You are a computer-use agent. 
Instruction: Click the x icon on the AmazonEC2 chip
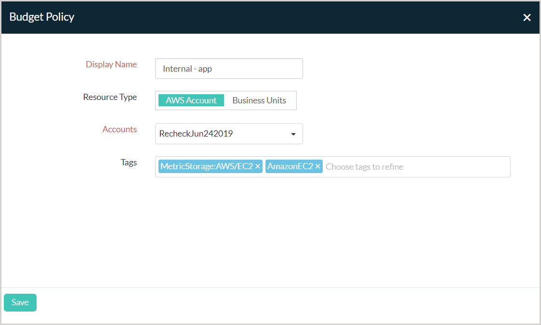coord(318,166)
